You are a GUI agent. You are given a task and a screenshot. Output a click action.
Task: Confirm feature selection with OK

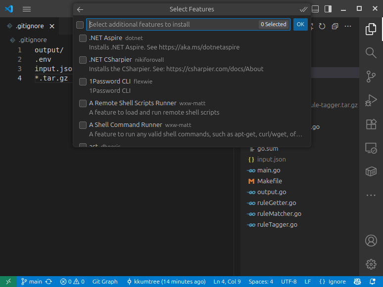300,24
